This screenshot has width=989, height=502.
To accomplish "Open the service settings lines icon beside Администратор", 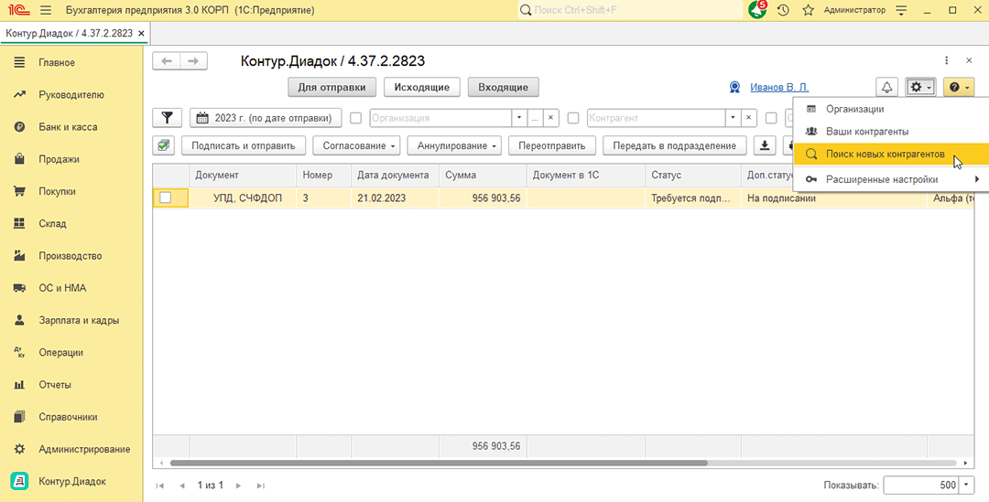I will [x=901, y=10].
